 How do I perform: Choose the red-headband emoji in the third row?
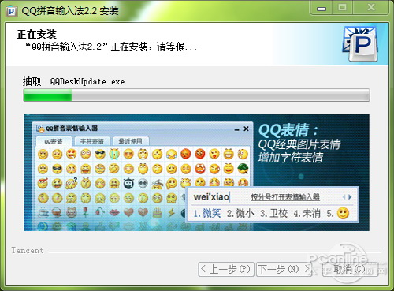(43, 183)
